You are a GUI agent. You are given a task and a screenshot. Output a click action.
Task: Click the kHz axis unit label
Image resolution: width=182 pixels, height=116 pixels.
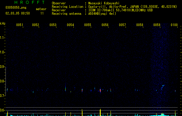tap(3, 23)
